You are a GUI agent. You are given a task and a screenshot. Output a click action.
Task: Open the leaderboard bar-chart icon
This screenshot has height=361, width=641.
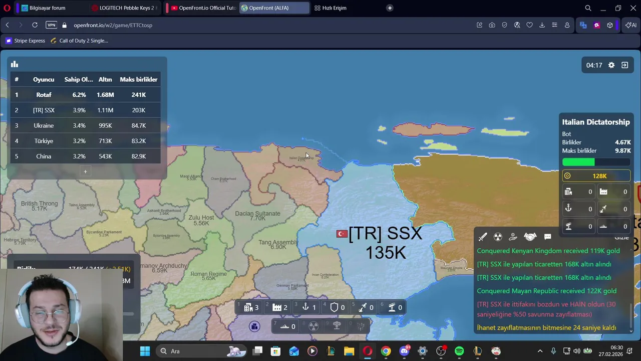coord(15,64)
